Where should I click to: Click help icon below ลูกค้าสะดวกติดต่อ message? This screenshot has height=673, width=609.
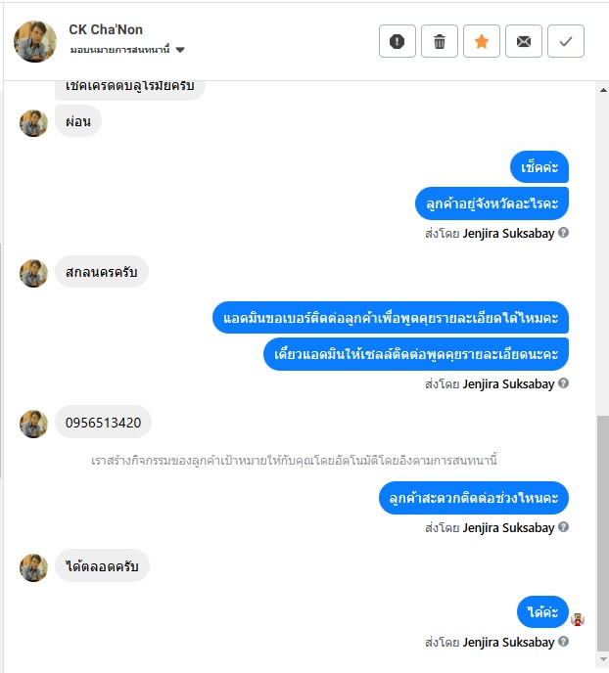564,527
